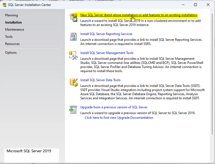Click the SQL Server Installation Center title icon

point(4,5)
